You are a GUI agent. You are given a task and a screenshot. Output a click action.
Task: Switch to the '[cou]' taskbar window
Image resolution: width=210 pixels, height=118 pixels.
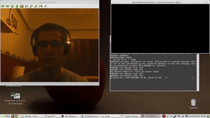coord(110,116)
